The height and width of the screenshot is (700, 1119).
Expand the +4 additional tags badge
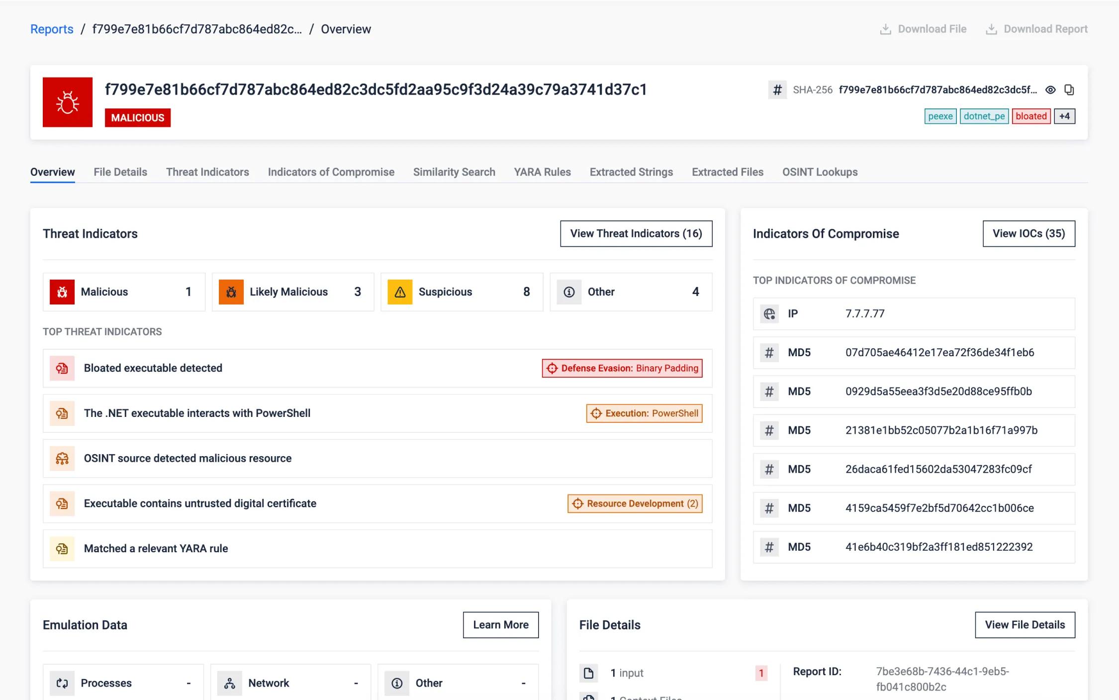click(1064, 116)
